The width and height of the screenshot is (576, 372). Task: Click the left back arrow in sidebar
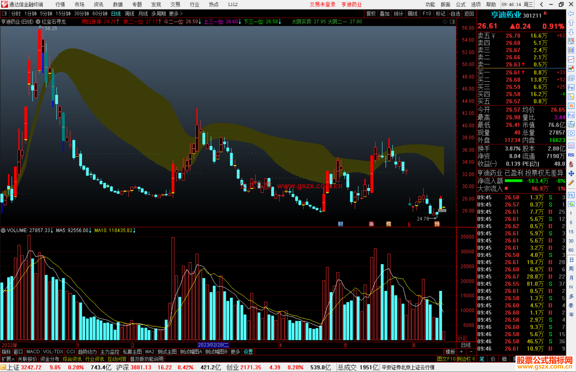click(x=571, y=14)
